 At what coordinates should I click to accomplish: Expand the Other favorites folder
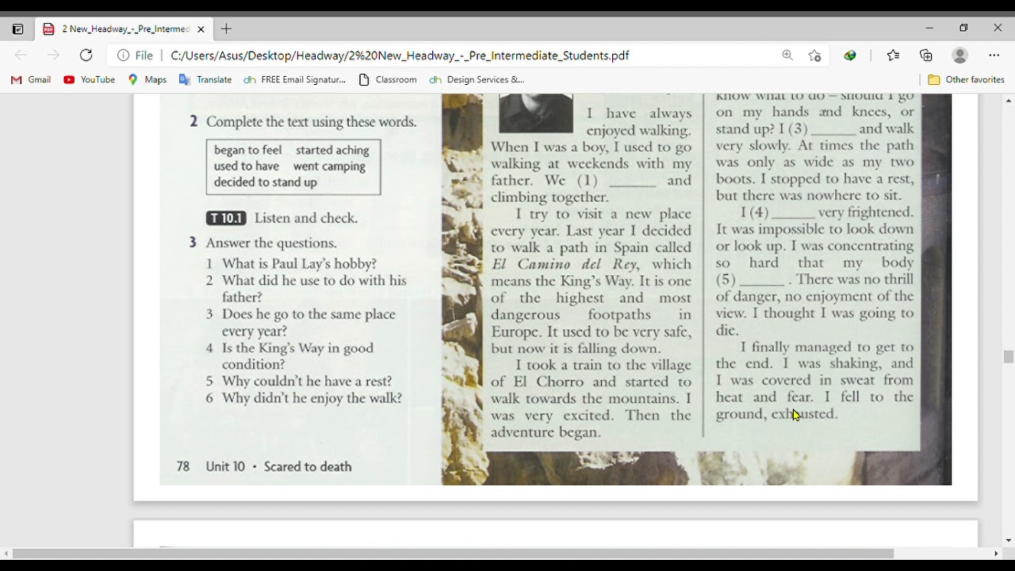pos(966,79)
